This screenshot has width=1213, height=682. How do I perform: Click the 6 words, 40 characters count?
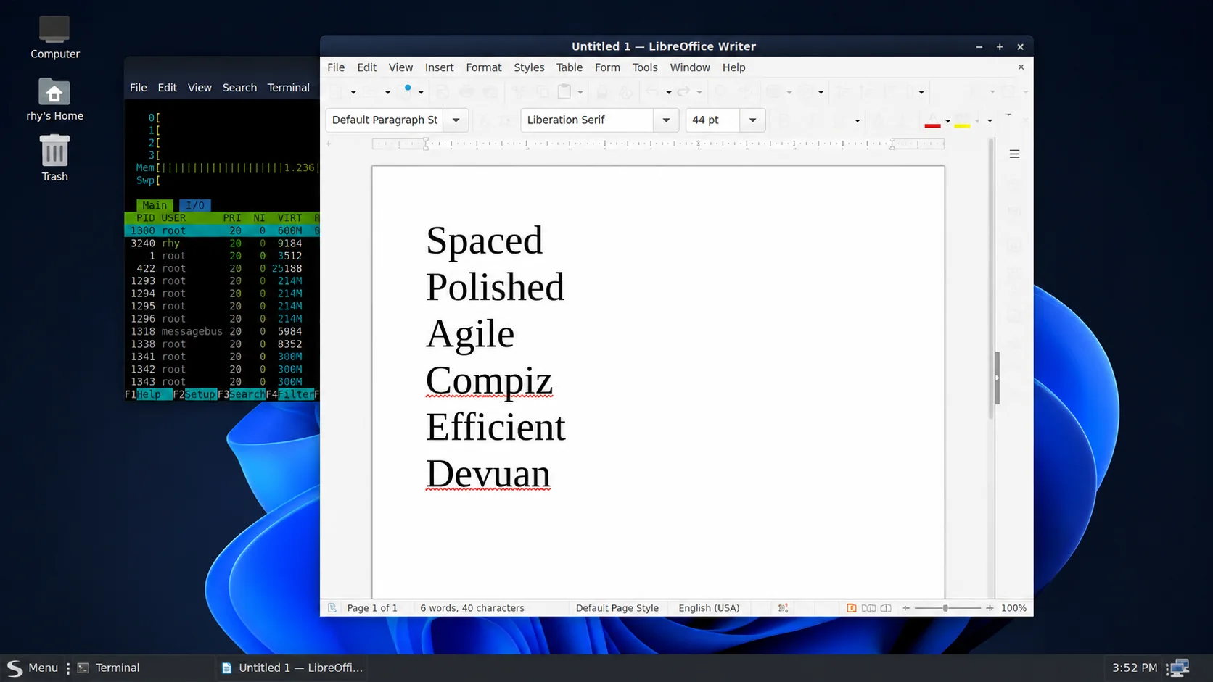(x=472, y=608)
